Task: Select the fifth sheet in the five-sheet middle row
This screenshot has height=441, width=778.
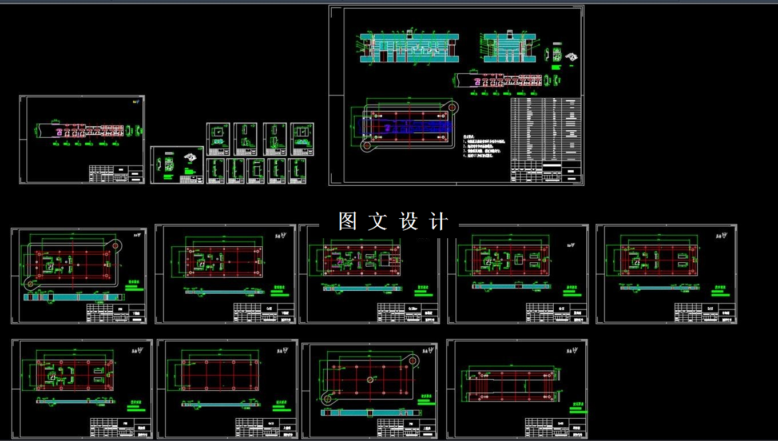Action: [666, 275]
